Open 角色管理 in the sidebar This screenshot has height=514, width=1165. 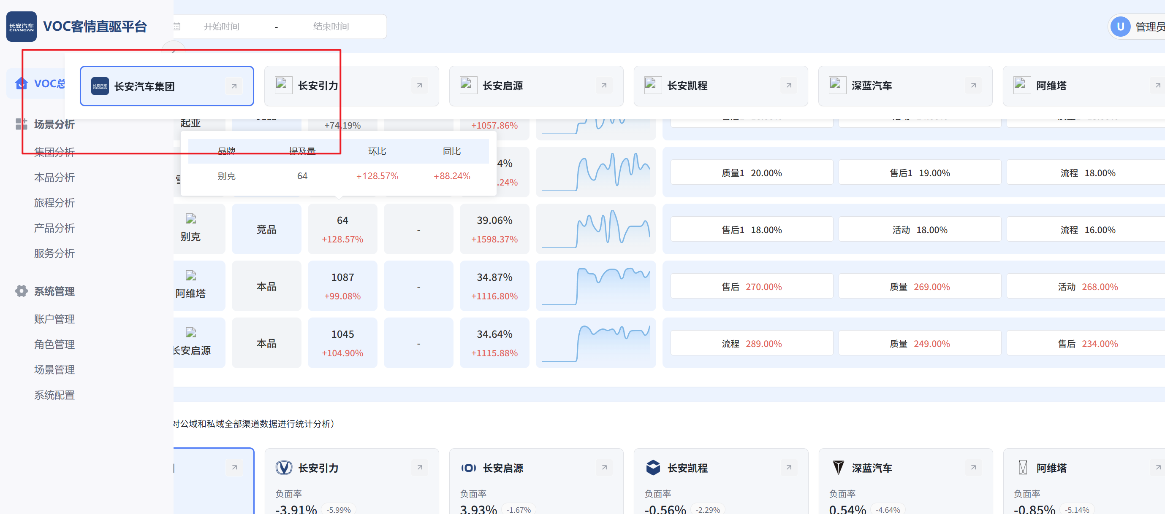(x=54, y=344)
